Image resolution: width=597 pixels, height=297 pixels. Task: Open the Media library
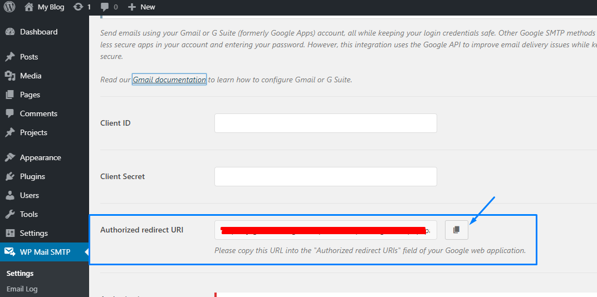pyautogui.click(x=31, y=76)
